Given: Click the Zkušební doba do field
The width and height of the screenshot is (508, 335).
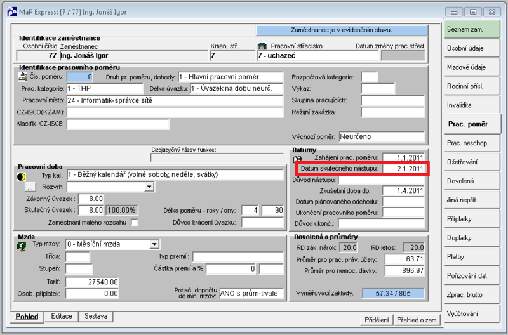Looking at the screenshot, I should (x=403, y=190).
